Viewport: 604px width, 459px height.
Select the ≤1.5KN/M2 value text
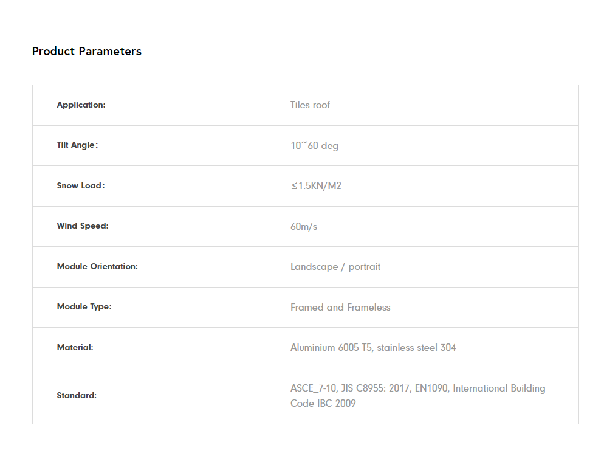315,186
